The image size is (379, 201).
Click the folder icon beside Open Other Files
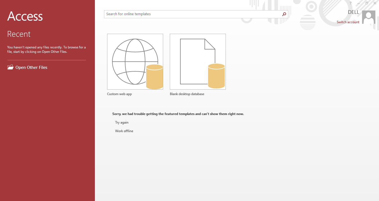(10, 67)
